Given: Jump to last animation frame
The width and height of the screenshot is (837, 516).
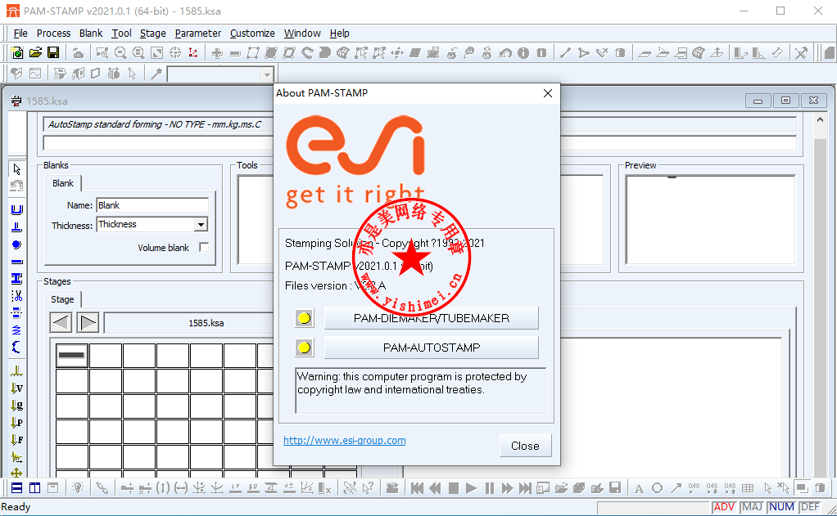Looking at the screenshot, I should point(525,487).
